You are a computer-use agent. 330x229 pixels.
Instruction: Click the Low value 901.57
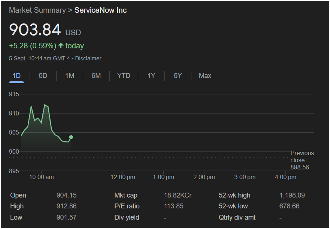(67, 217)
